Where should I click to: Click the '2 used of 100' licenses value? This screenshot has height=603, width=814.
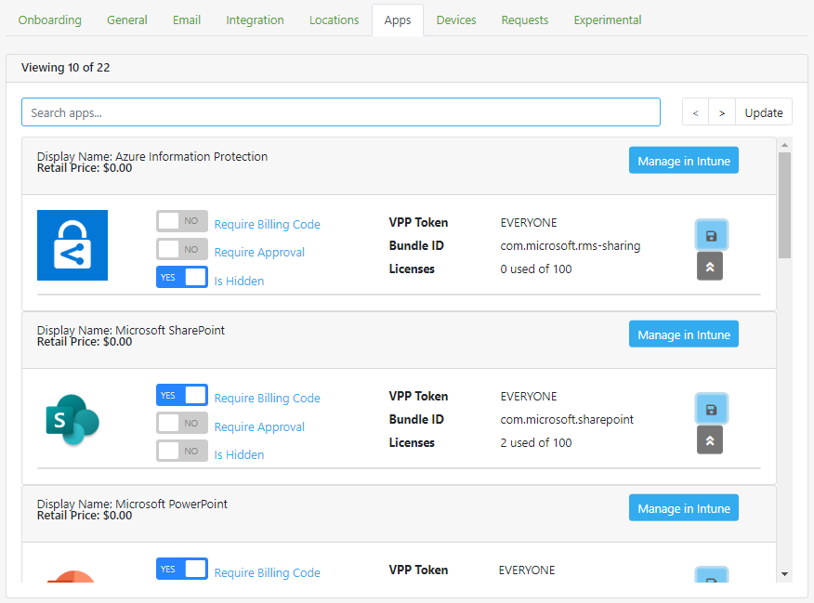[536, 442]
